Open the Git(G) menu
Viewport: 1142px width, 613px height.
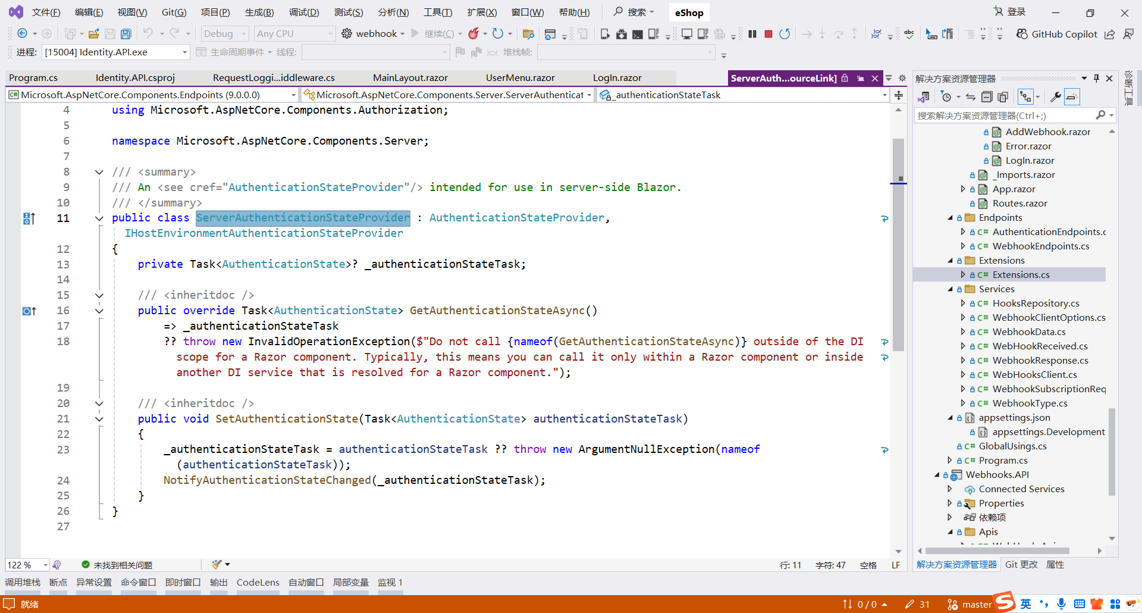(174, 12)
